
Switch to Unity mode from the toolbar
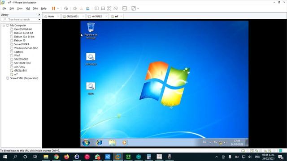click(116, 8)
